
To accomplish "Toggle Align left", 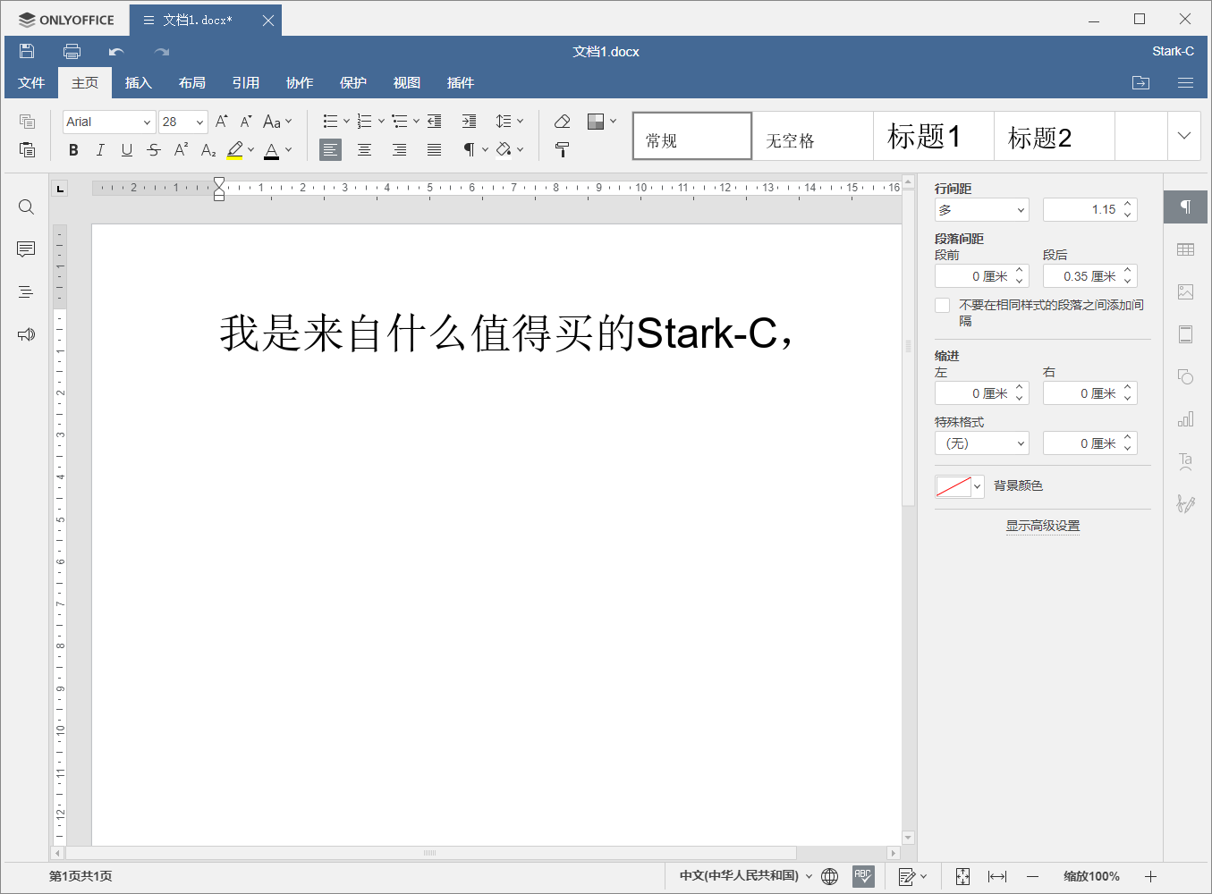I will click(330, 149).
